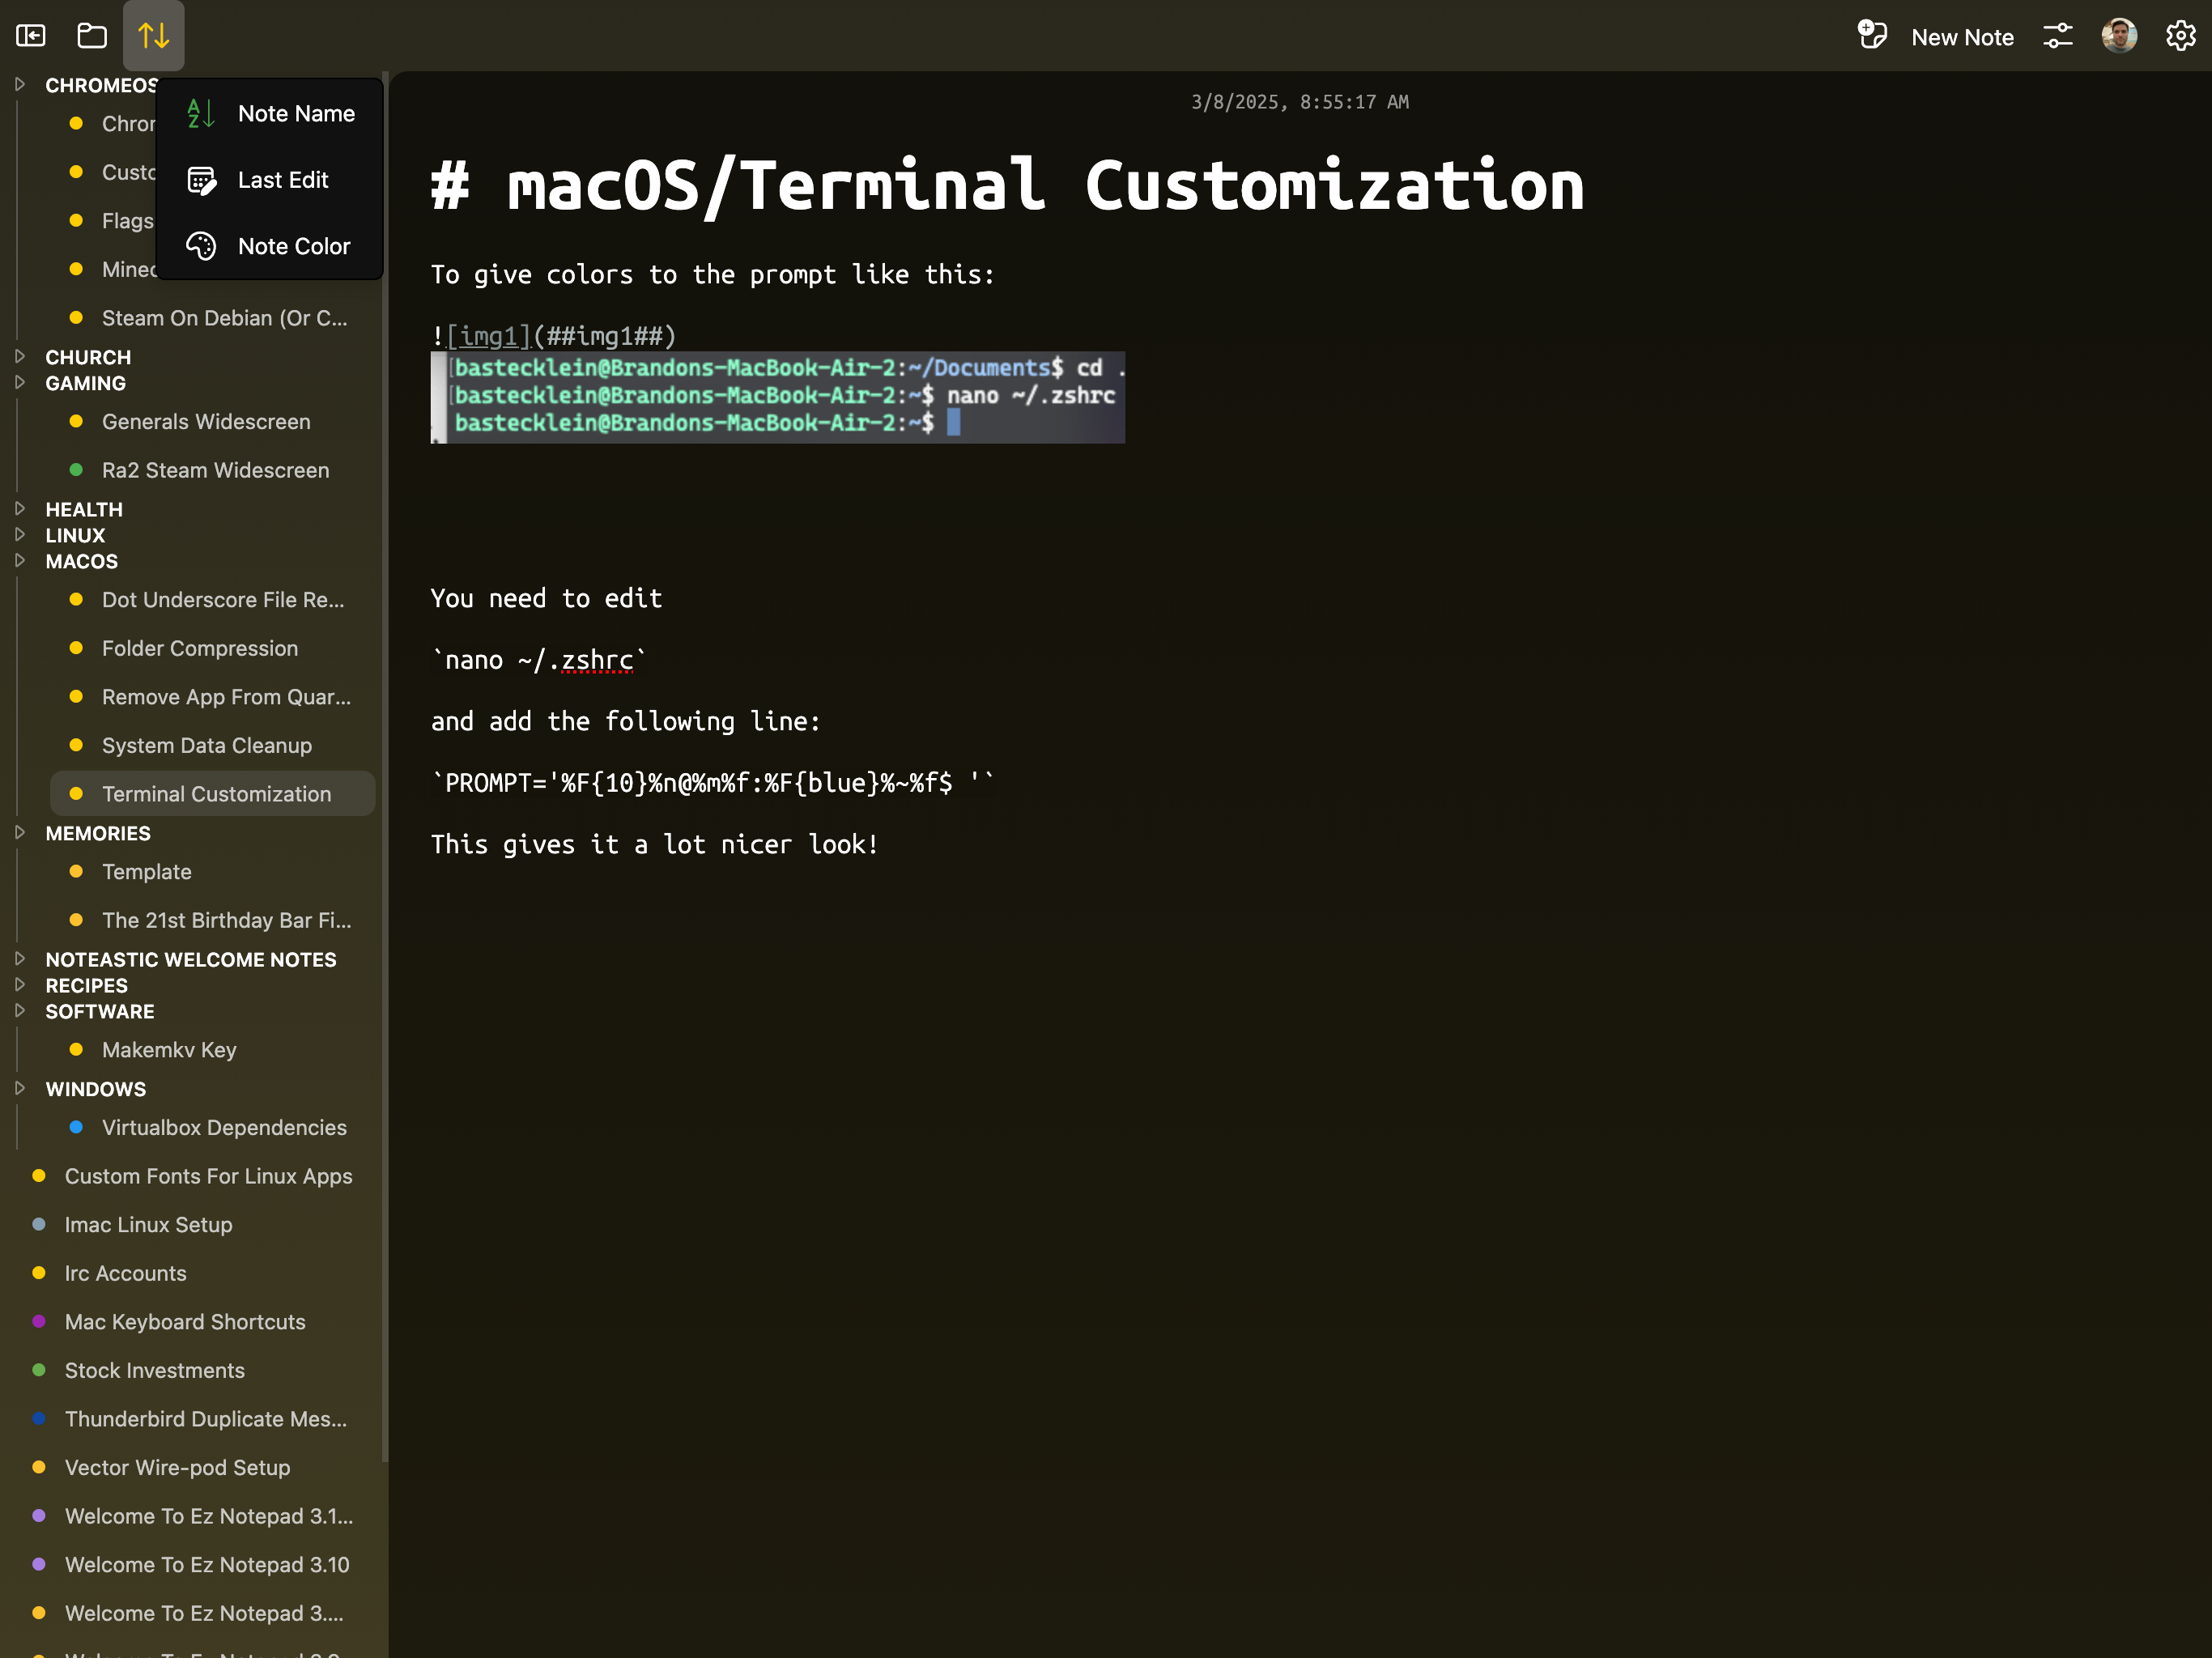Open the Mac Keyboard Shortcuts note
This screenshot has width=2212, height=1658.
194,1321
